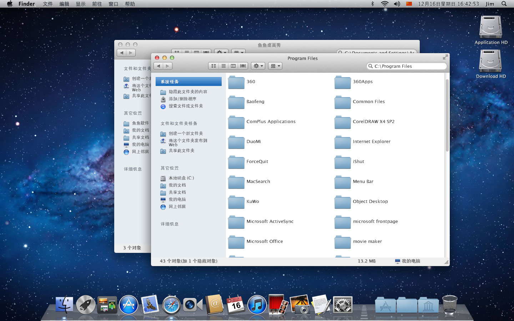Switch Program Files to list view
Image resolution: width=514 pixels, height=321 pixels.
click(223, 66)
